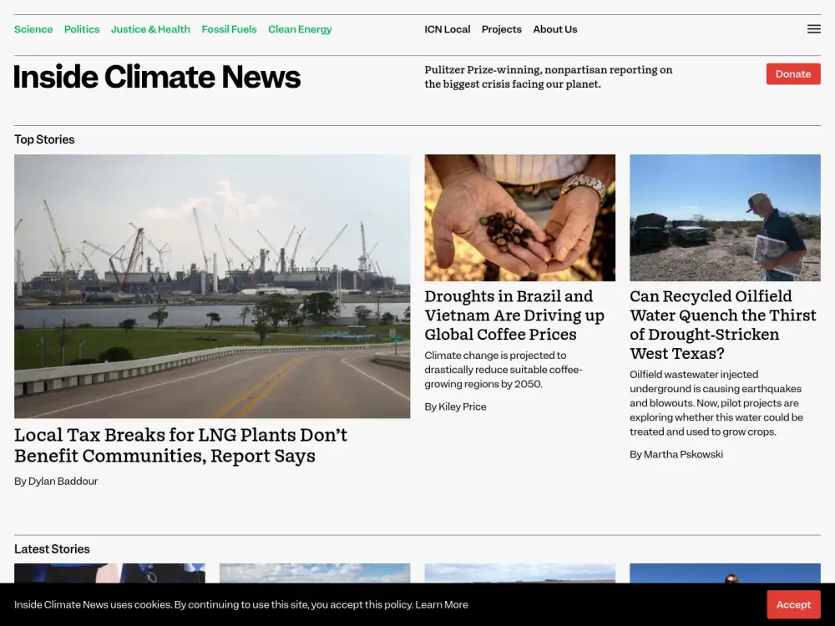Open the Politics section
The image size is (835, 626).
point(81,29)
